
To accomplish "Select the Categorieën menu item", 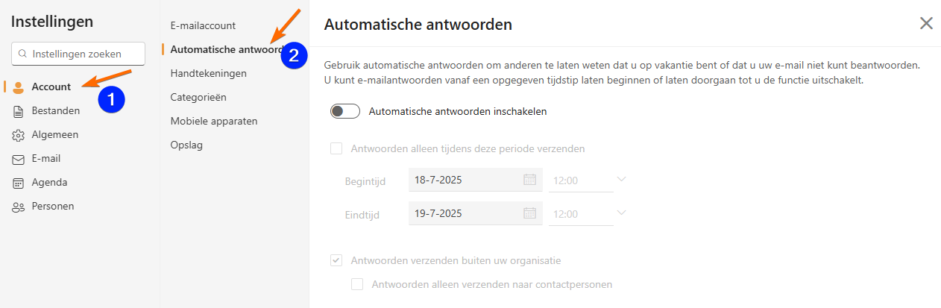I will coord(198,97).
